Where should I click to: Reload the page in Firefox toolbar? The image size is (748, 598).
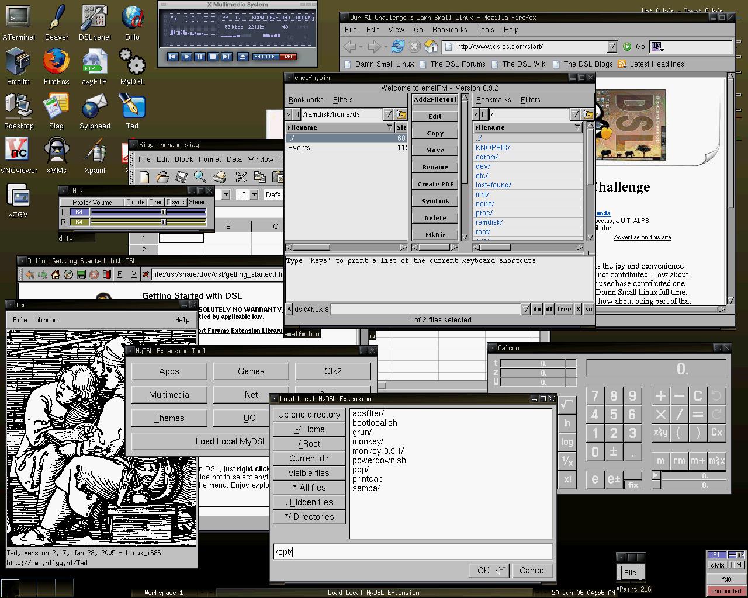click(x=398, y=47)
